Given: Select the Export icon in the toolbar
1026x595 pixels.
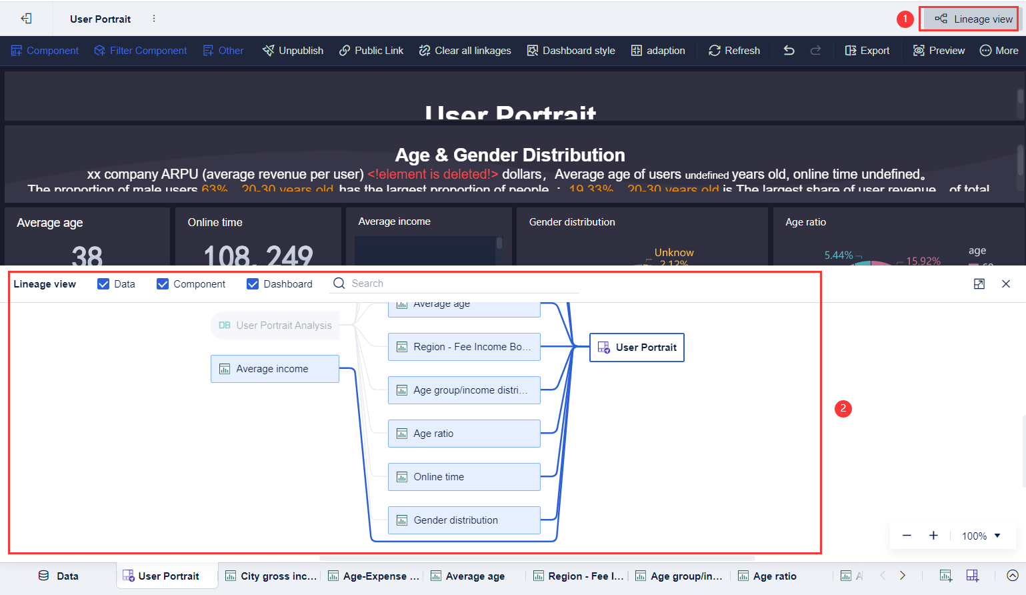Looking at the screenshot, I should tap(867, 50).
